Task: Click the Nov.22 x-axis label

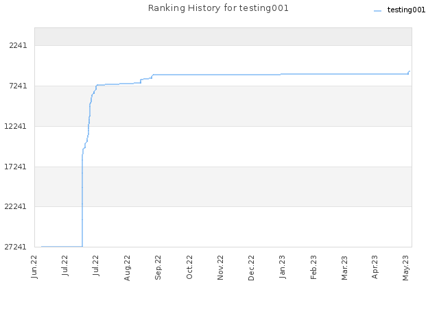Action: 220,267
